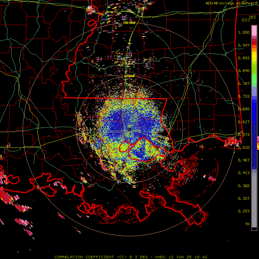Click the 100 NMI range ring label
The height and width of the screenshot is (259, 259).
coord(129,23)
